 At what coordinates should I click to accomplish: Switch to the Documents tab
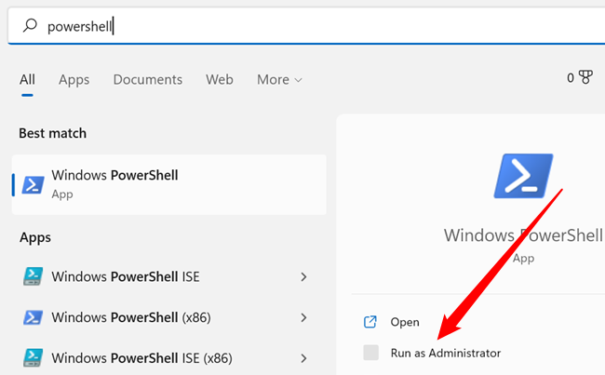point(147,80)
